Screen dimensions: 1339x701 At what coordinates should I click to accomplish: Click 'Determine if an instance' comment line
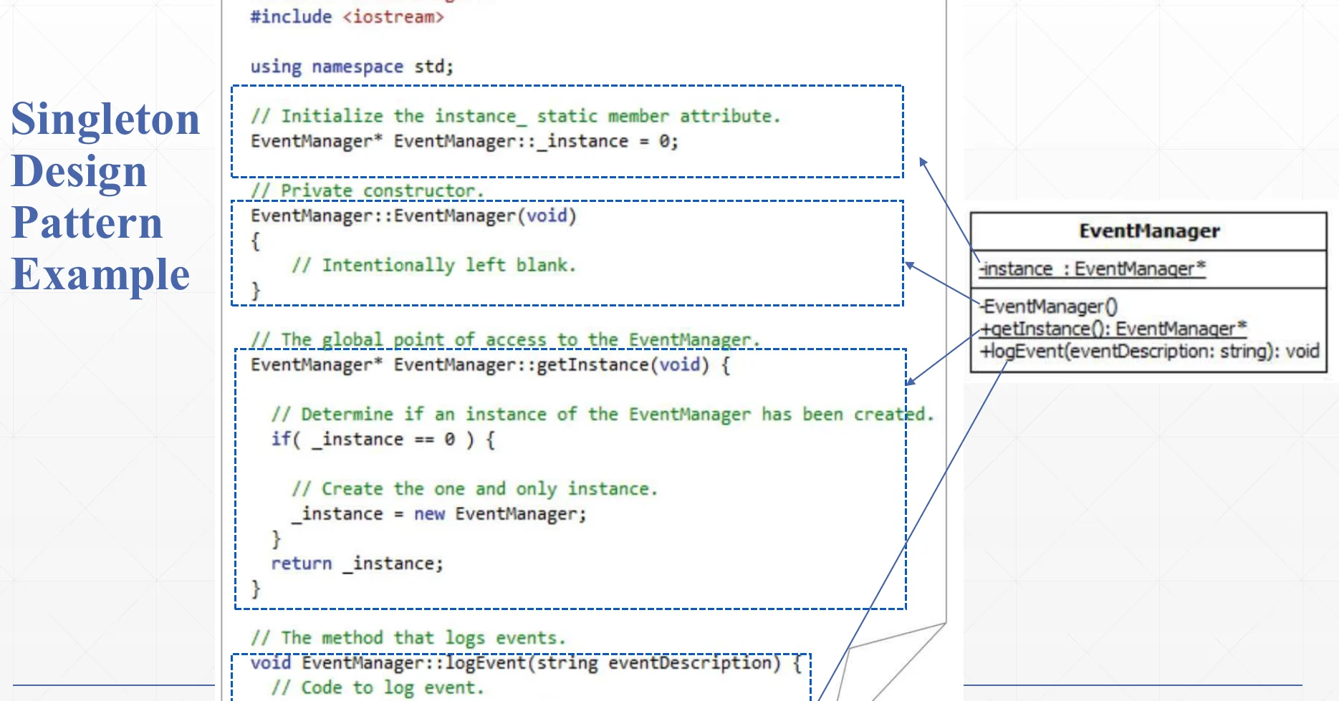(603, 414)
